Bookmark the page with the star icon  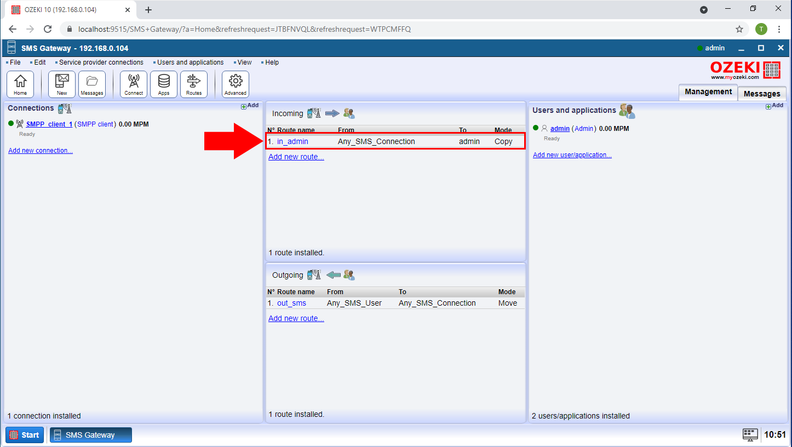point(739,29)
